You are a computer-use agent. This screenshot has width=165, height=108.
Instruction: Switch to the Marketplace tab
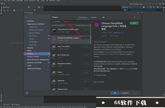(x=83, y=17)
